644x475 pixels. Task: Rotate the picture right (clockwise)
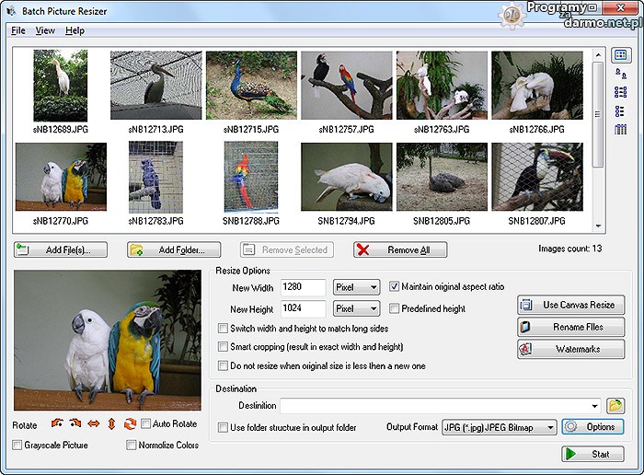(75, 424)
